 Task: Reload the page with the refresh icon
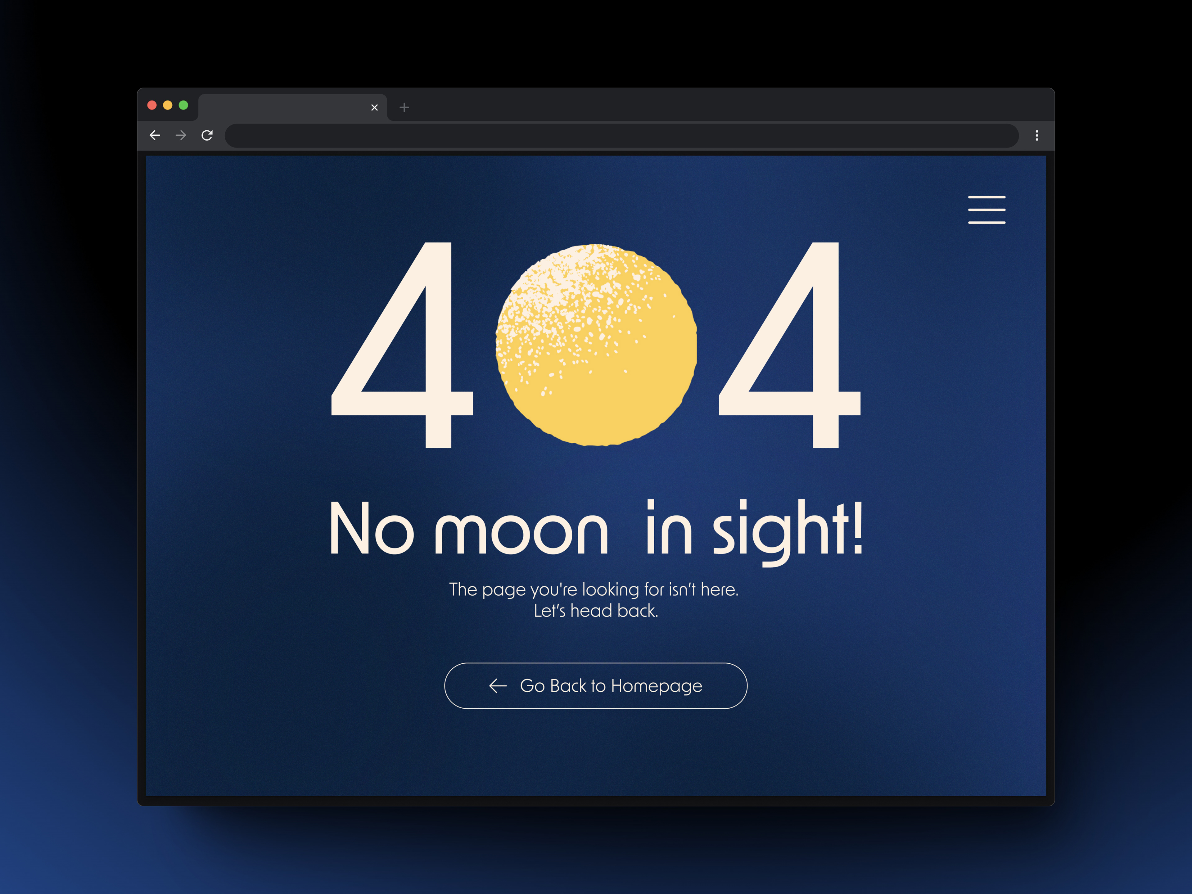[x=207, y=135]
